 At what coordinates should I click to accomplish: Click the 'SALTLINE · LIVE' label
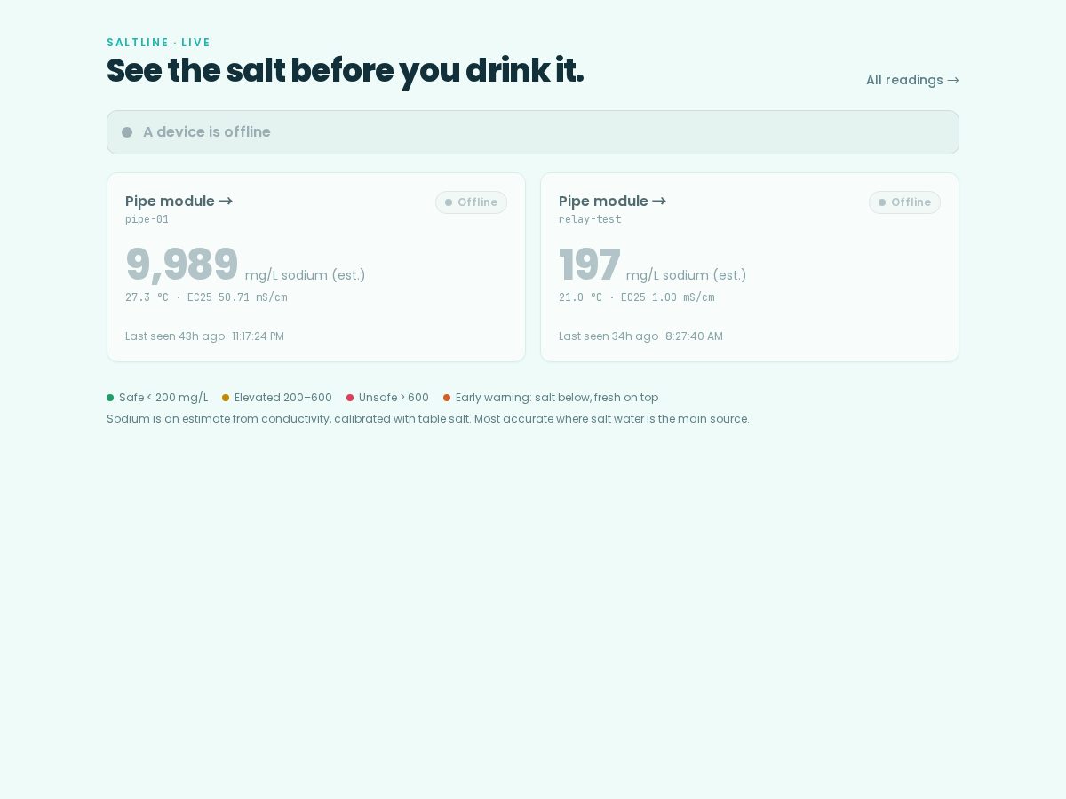pos(159,43)
